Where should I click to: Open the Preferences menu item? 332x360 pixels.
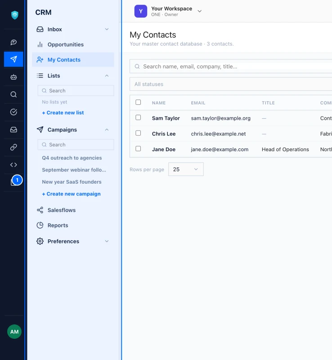(73, 241)
